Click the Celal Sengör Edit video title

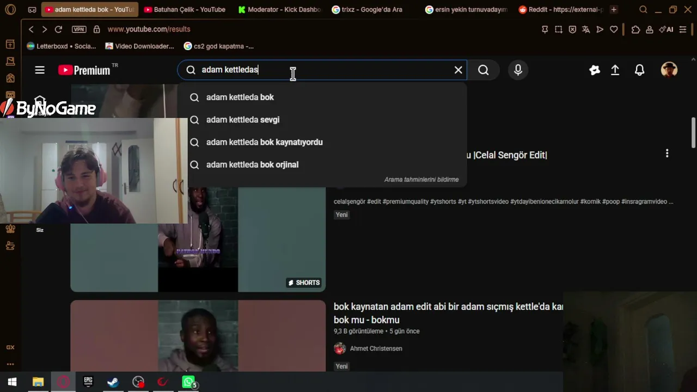coord(507,155)
